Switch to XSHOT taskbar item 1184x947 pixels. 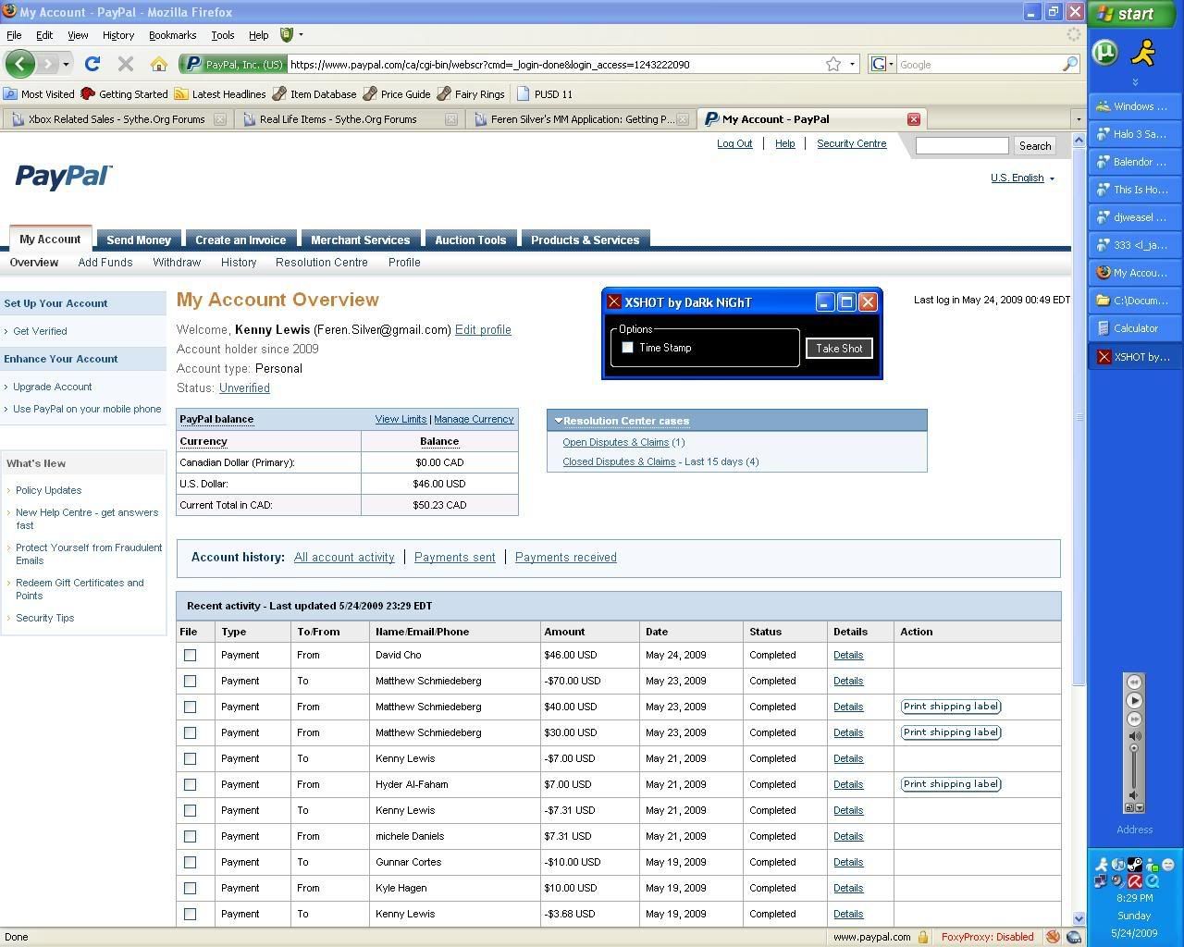1135,356
